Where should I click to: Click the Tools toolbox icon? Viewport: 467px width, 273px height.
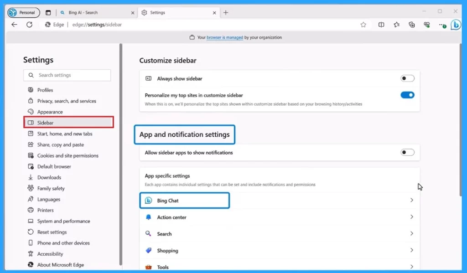(x=148, y=267)
